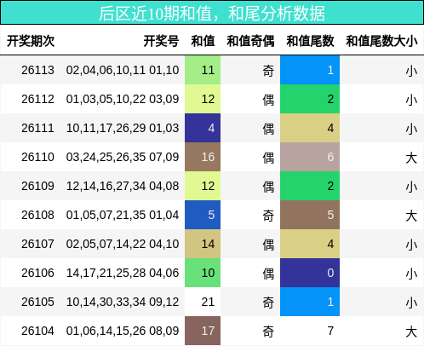Click the light green sum cell 11
Screen dimensions: 424x346
203,70
